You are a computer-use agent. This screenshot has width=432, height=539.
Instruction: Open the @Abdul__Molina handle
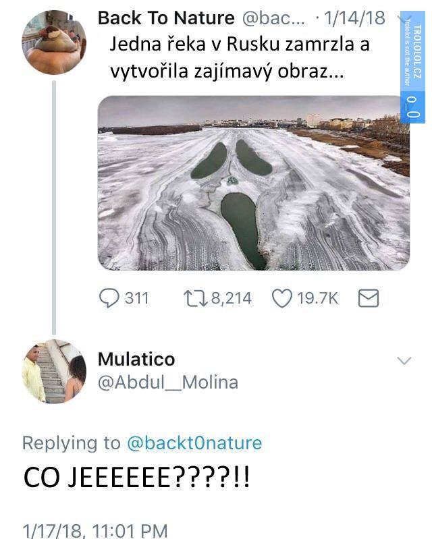coord(168,382)
